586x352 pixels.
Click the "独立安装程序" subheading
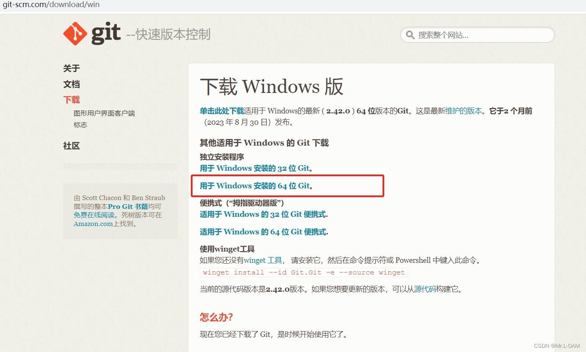pyautogui.click(x=222, y=157)
